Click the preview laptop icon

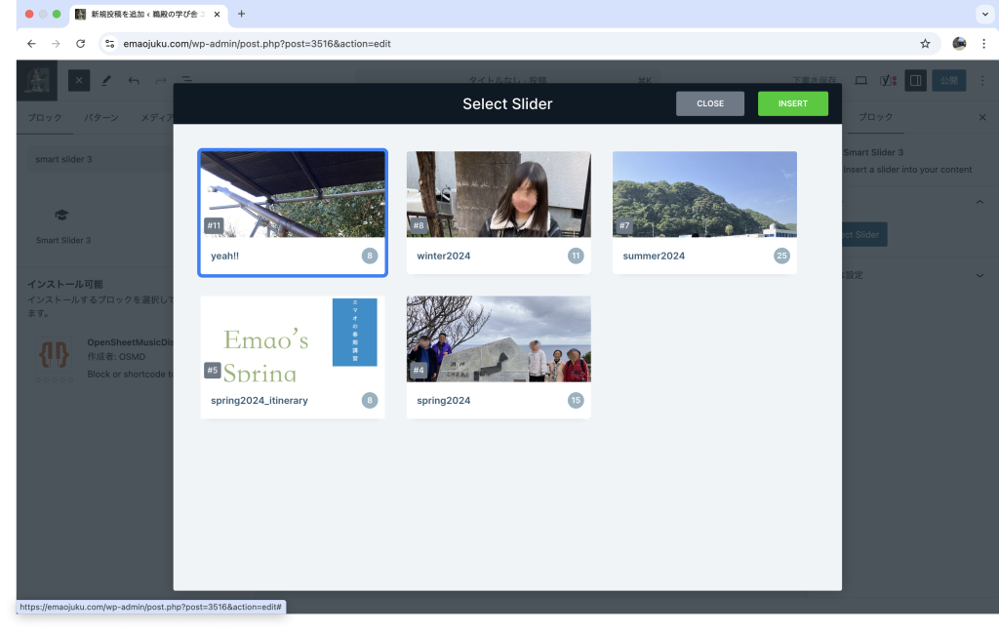pos(860,80)
